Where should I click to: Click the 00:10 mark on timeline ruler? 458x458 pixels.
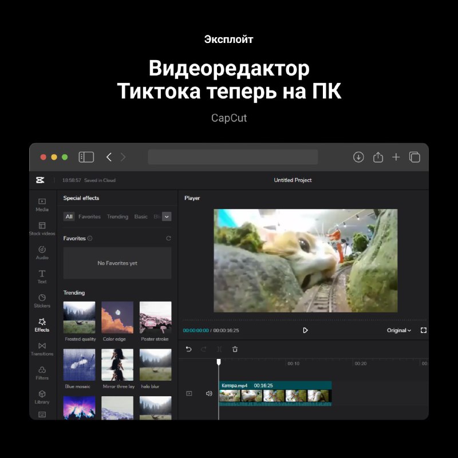point(293,364)
